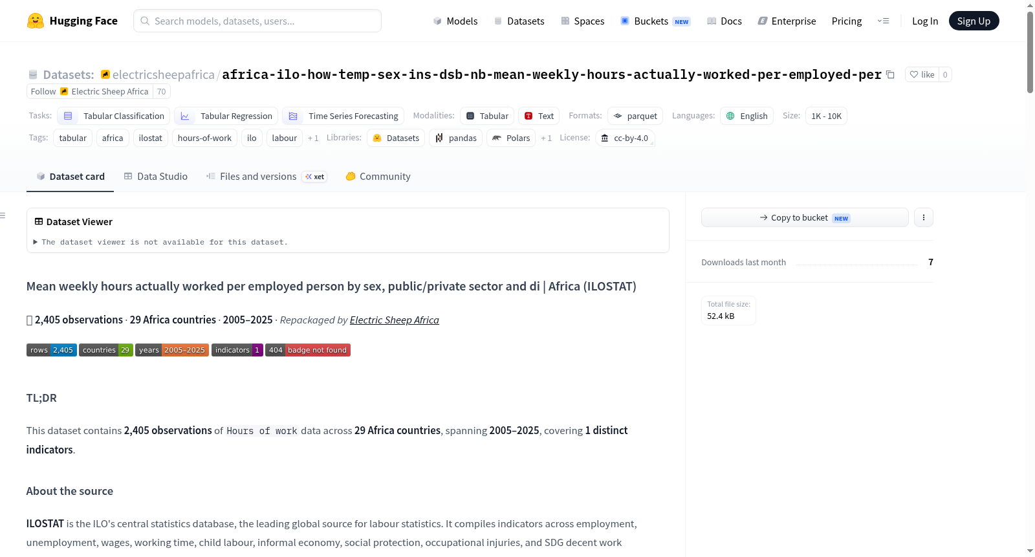The image size is (1035, 557).
Task: Click the pandas library tag
Action: 456,138
